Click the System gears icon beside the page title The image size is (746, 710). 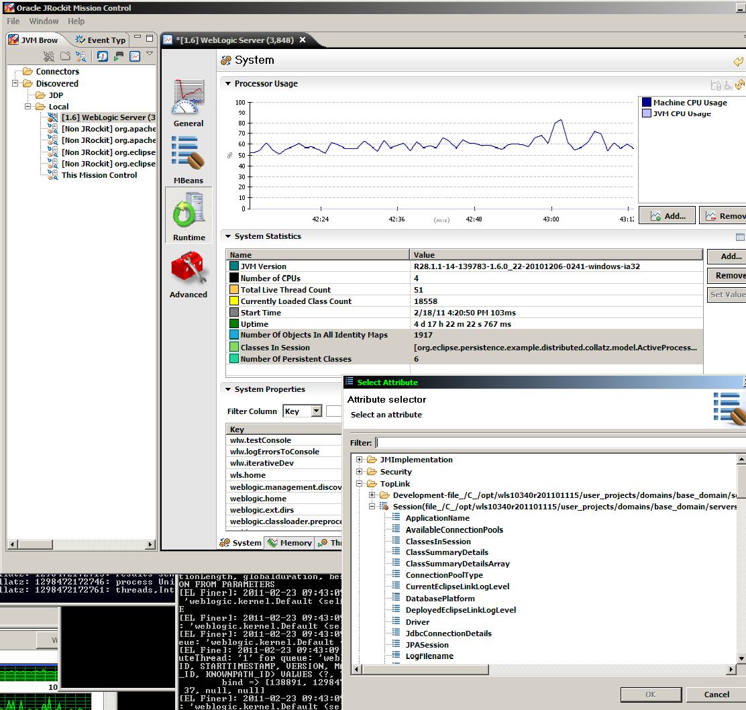225,60
